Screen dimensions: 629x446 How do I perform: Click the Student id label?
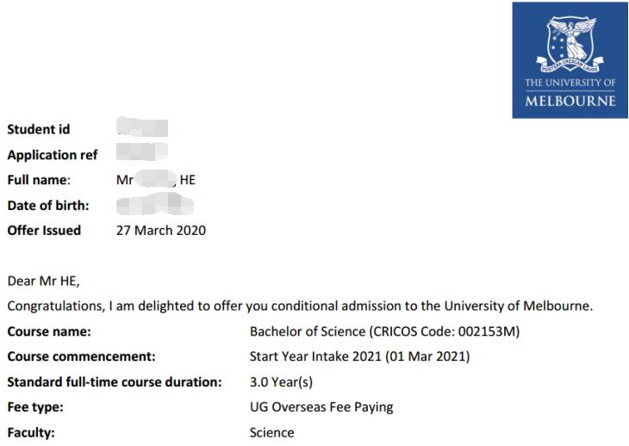click(39, 129)
